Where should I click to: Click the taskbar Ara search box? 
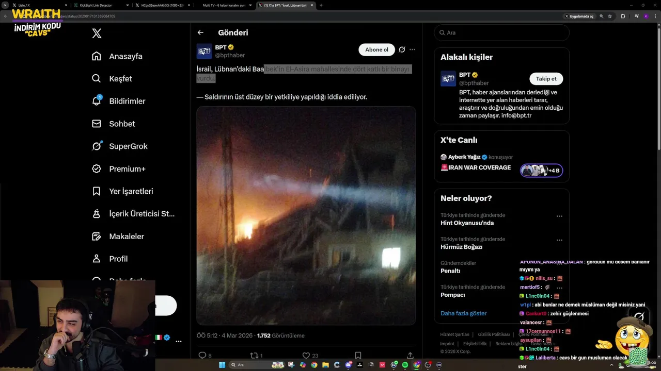pos(257,365)
